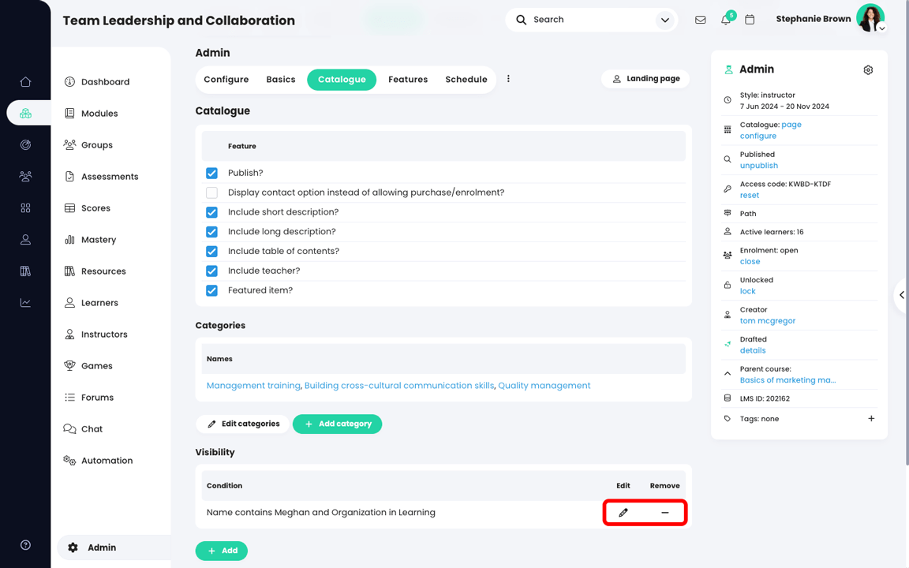Click the page vertical scrollbar
The width and height of the screenshot is (909, 568).
906,232
